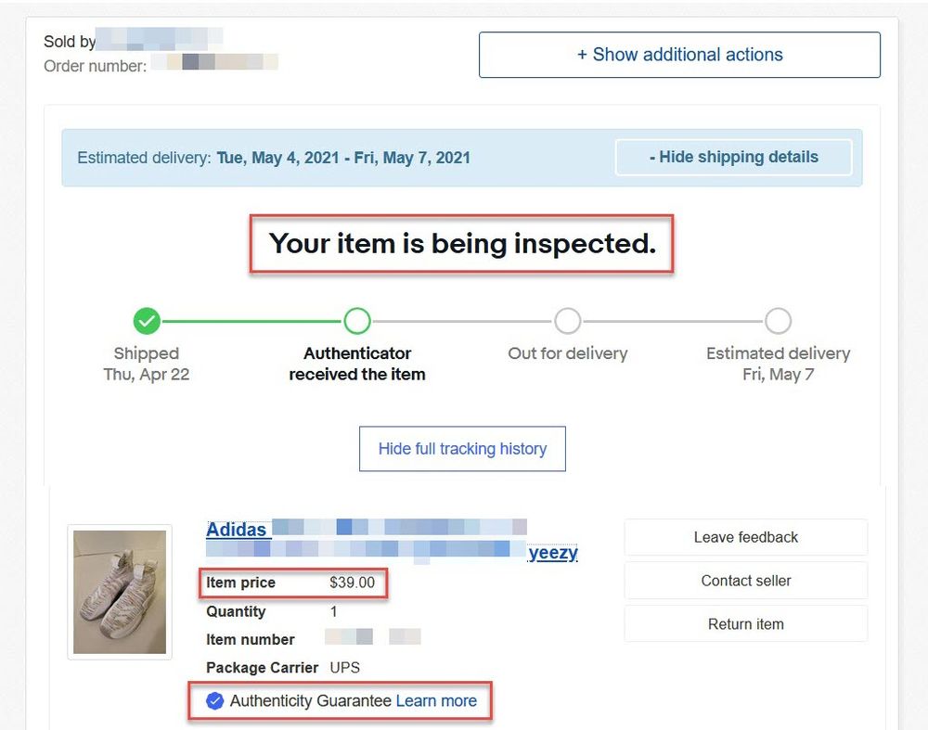Open the Adidas product listing link
The height and width of the screenshot is (730, 928).
click(x=238, y=530)
